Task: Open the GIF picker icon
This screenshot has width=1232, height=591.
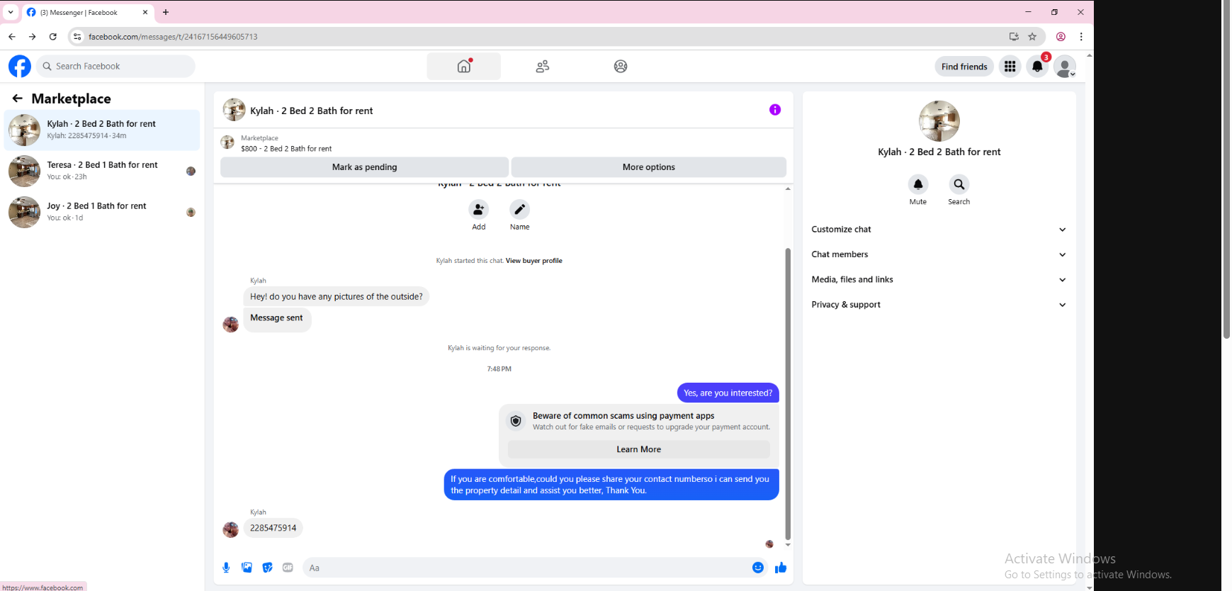Action: click(x=288, y=568)
